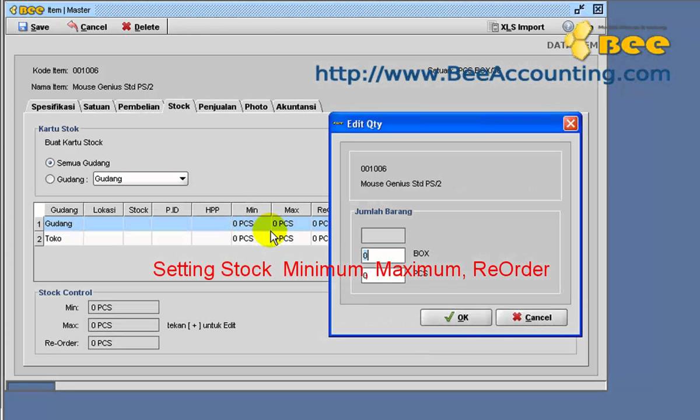Open the Penjualan tab
This screenshot has width=700, height=420.
[217, 107]
